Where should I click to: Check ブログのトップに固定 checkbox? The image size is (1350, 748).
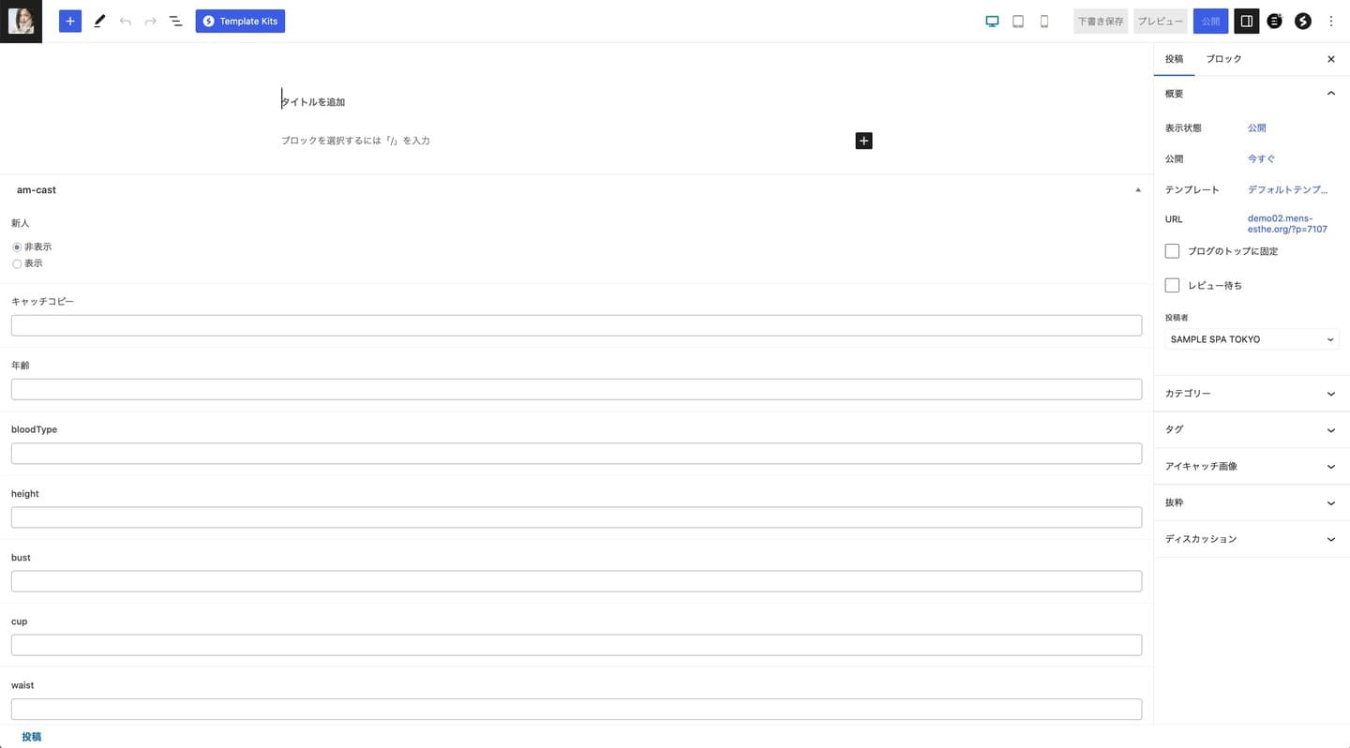1172,251
